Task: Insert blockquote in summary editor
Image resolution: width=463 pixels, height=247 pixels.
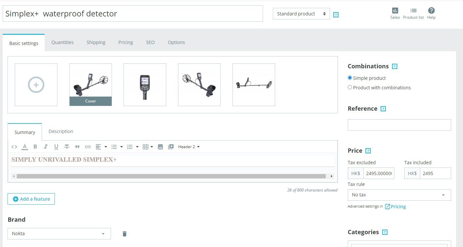Action: (77, 147)
